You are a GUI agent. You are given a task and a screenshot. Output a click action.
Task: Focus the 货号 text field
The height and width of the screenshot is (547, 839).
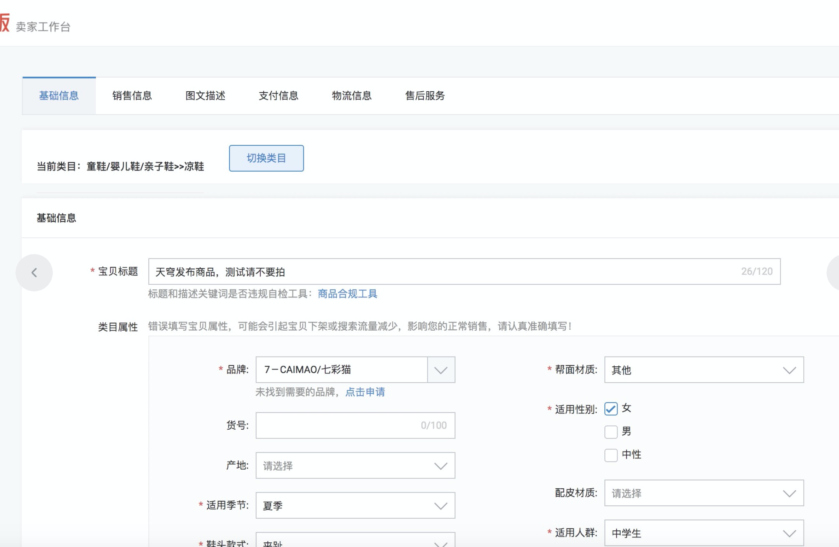tap(355, 425)
